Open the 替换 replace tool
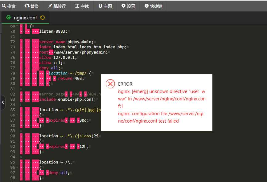The image size is (267, 182). point(31,6)
